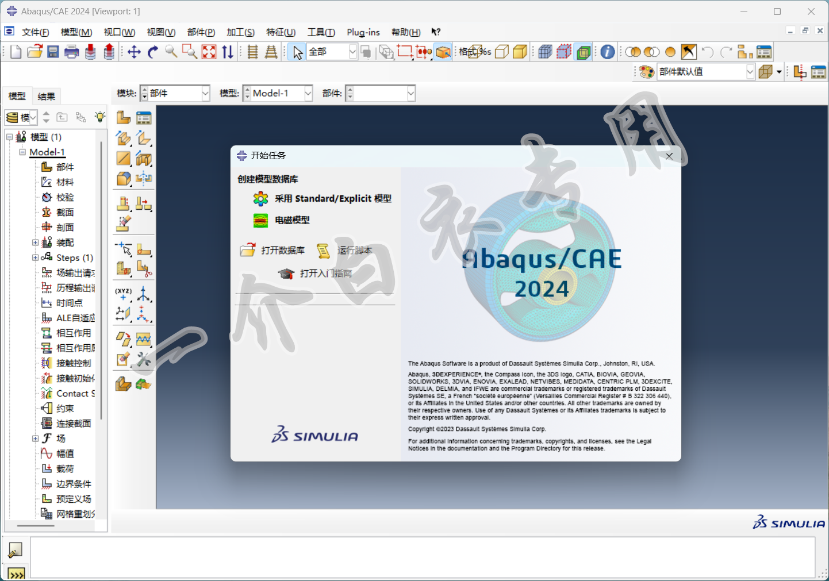Select the Rotate View tool
This screenshot has width=829, height=581.
tap(152, 52)
